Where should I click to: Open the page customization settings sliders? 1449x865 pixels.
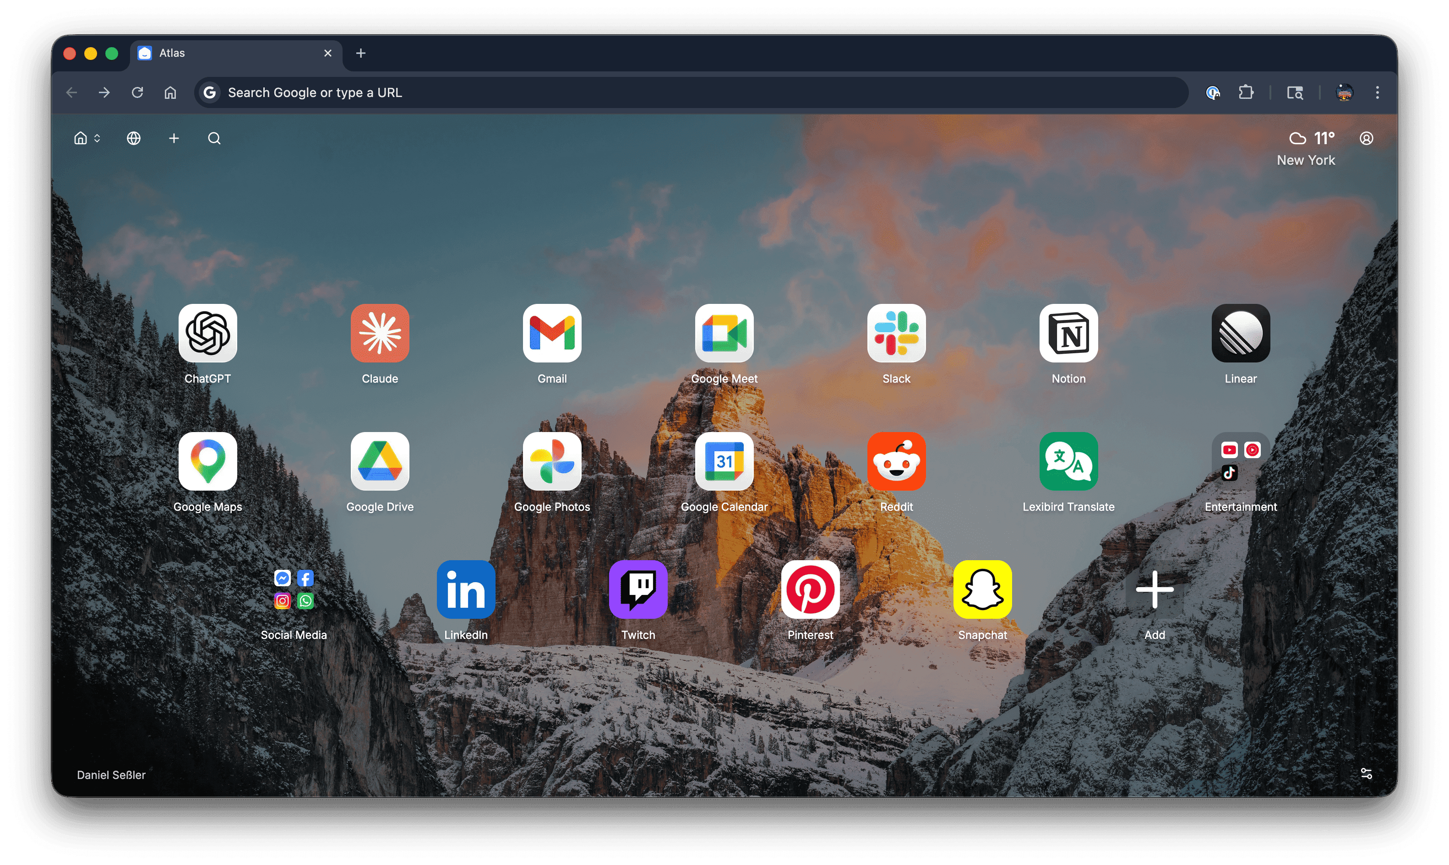click(1366, 773)
